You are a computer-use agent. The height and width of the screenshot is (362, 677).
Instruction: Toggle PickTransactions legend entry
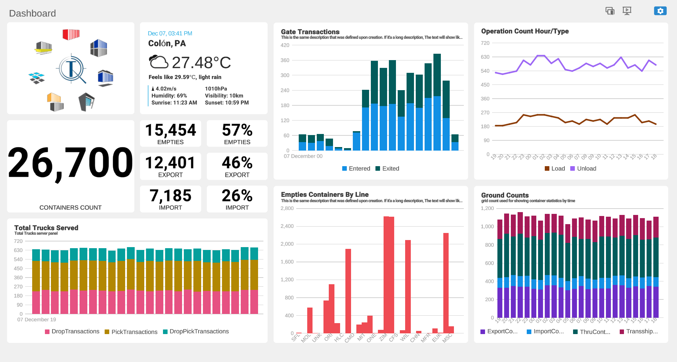(131, 332)
